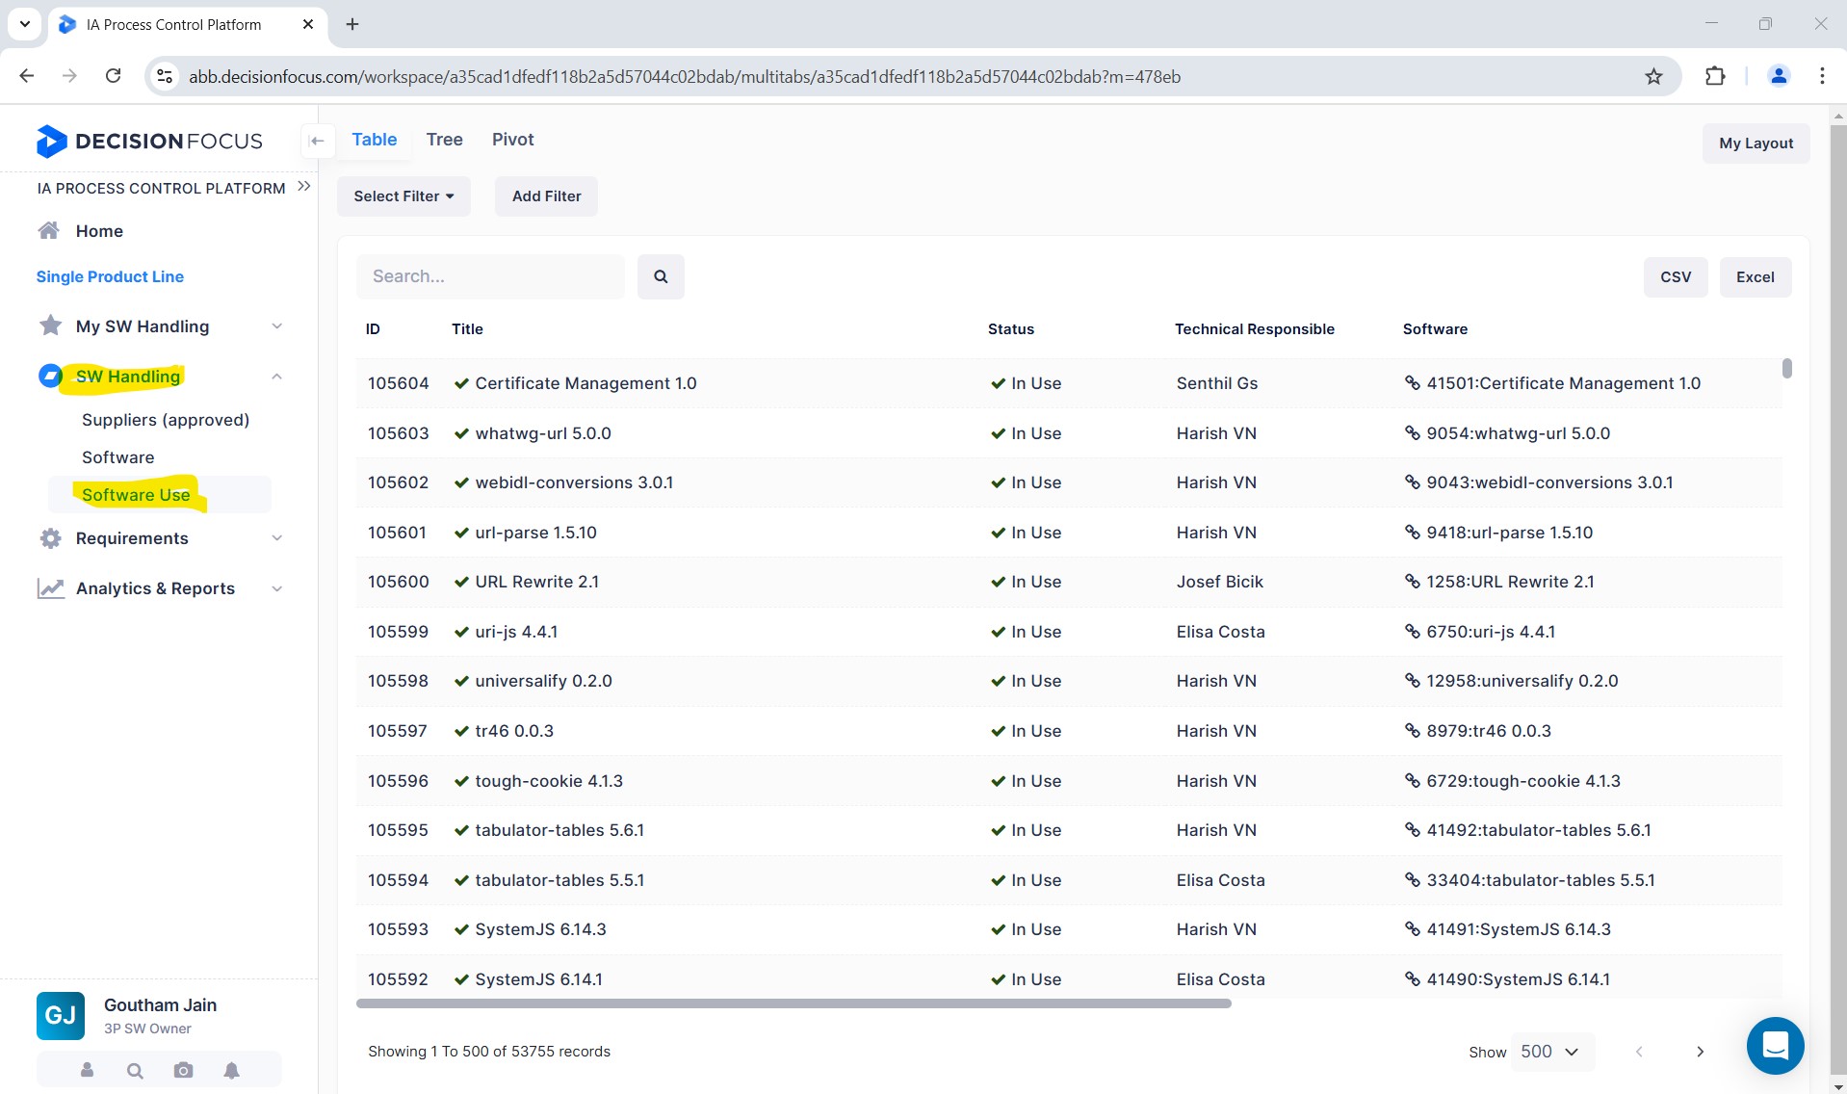Reload the page
This screenshot has width=1847, height=1094.
click(x=113, y=76)
